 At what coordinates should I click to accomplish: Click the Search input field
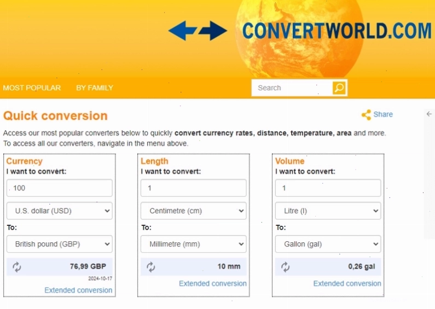(292, 88)
